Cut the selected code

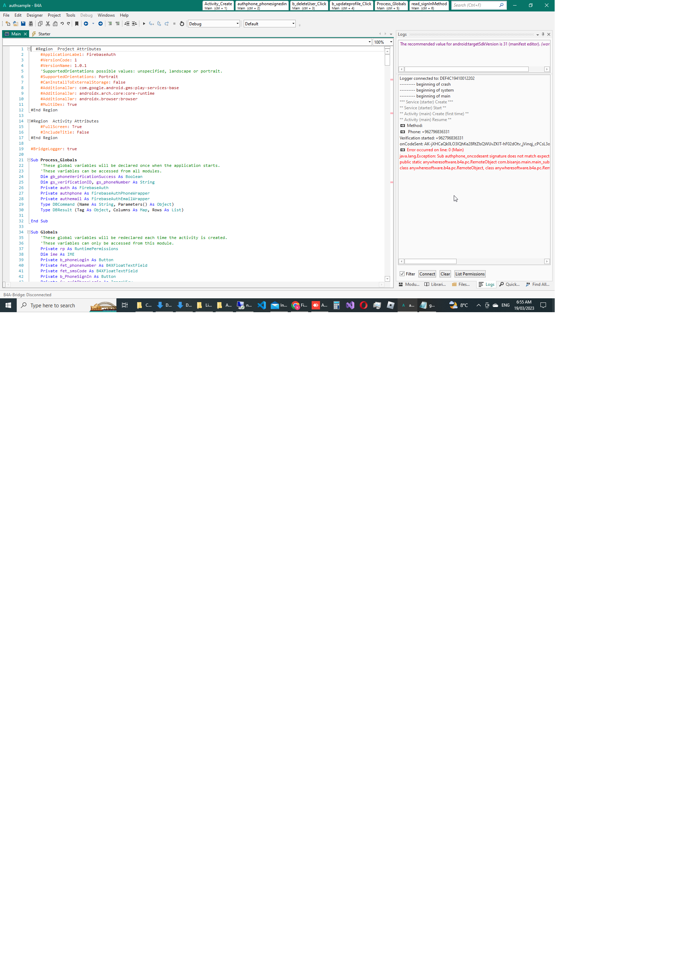point(47,24)
